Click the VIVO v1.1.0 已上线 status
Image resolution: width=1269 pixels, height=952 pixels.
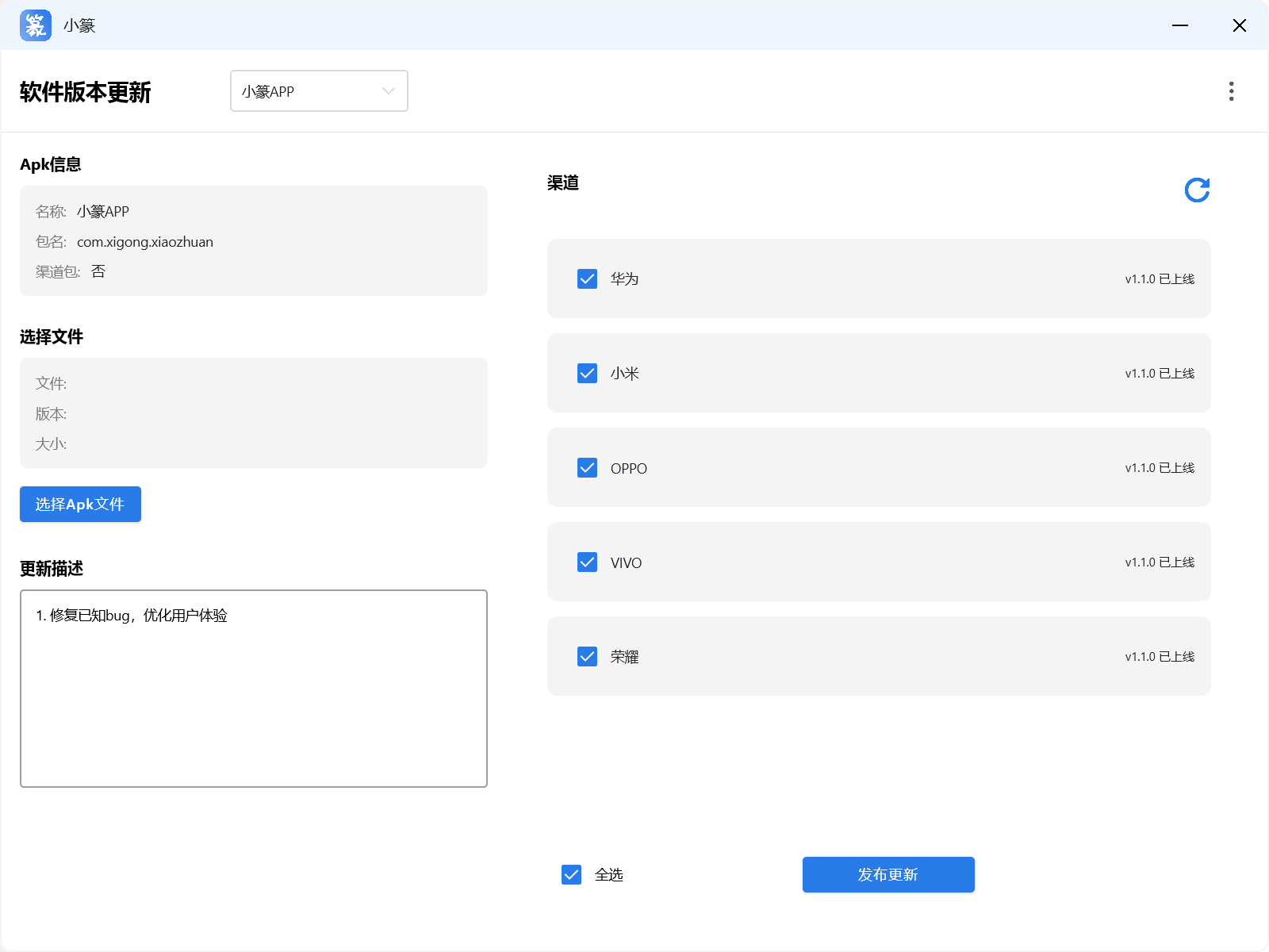coord(1160,562)
